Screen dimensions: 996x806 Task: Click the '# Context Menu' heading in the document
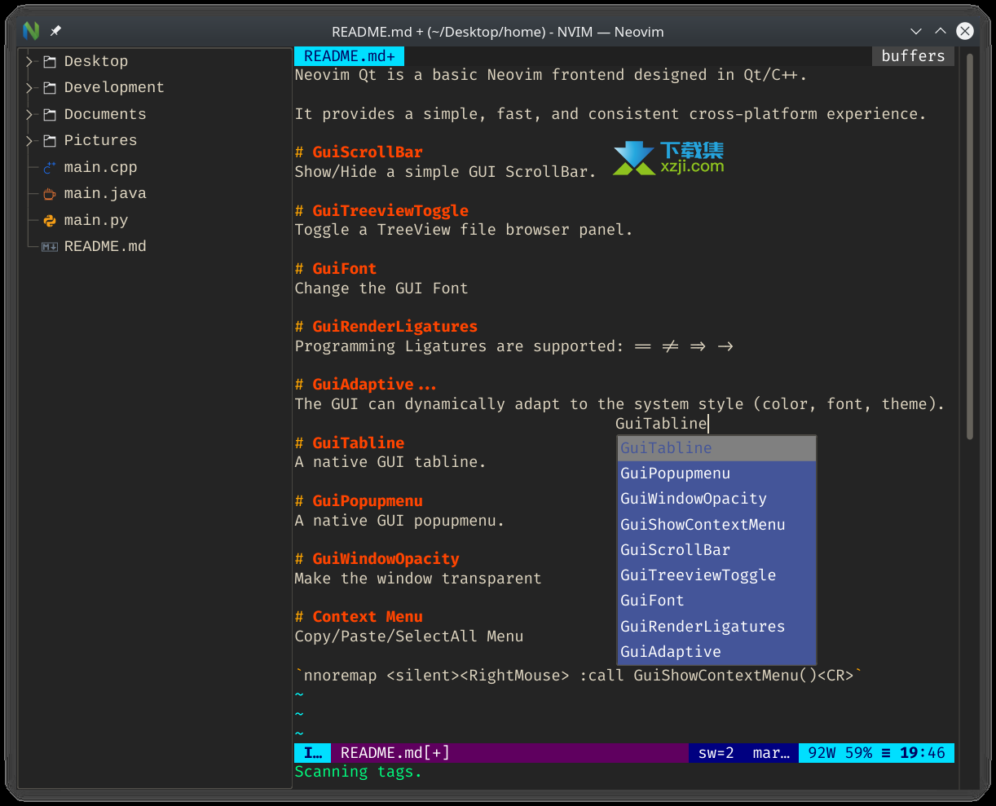(359, 617)
